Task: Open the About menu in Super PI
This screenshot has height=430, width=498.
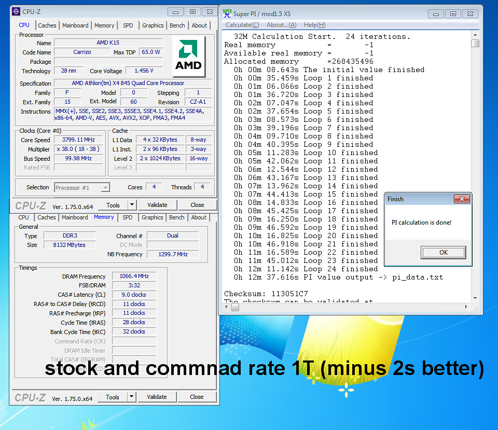Action: 281,25
